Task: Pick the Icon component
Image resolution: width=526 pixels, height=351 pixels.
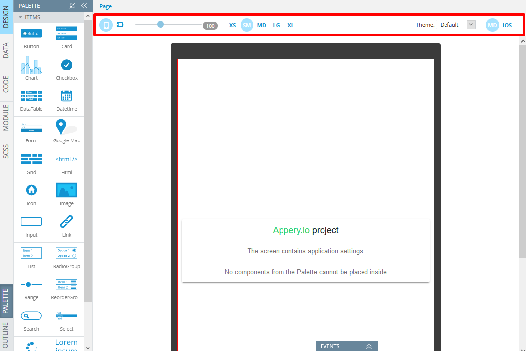Action: click(x=31, y=195)
